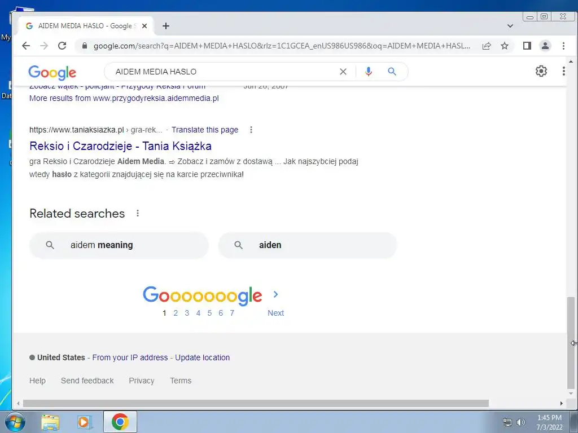The image size is (578, 433).
Task: Open the Privacy footer link
Action: pyautogui.click(x=142, y=381)
